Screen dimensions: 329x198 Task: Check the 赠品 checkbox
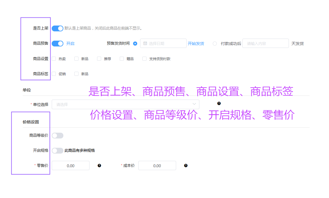coord(122,59)
